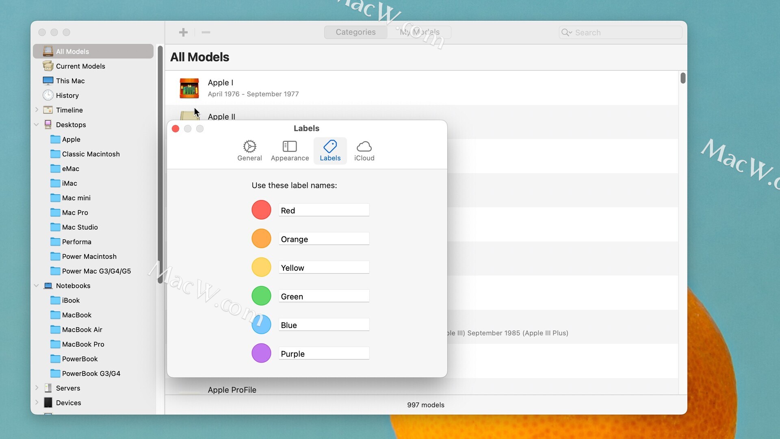
Task: Collapse the Desktops category
Action: pyautogui.click(x=37, y=124)
